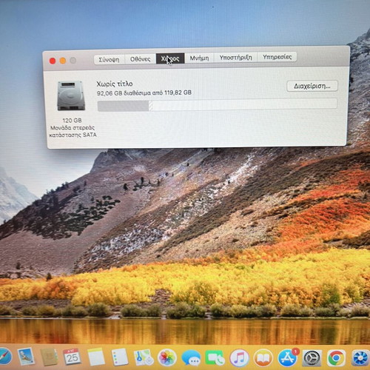
Task: Open the Mail stamp icon in Dock
Action: [26, 357]
